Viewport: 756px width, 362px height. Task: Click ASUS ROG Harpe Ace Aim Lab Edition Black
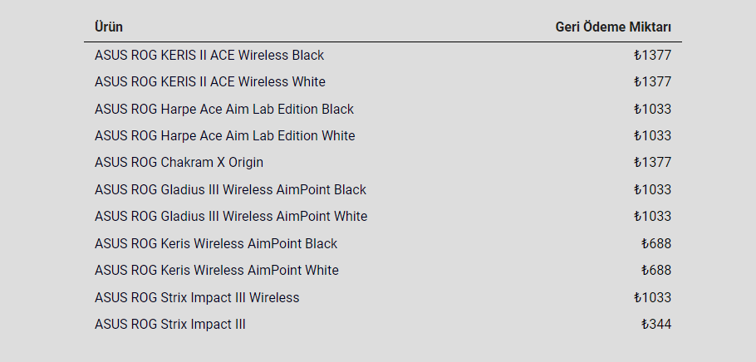click(x=223, y=110)
